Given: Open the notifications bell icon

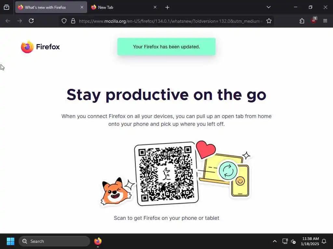Looking at the screenshot, I should (x=324, y=241).
